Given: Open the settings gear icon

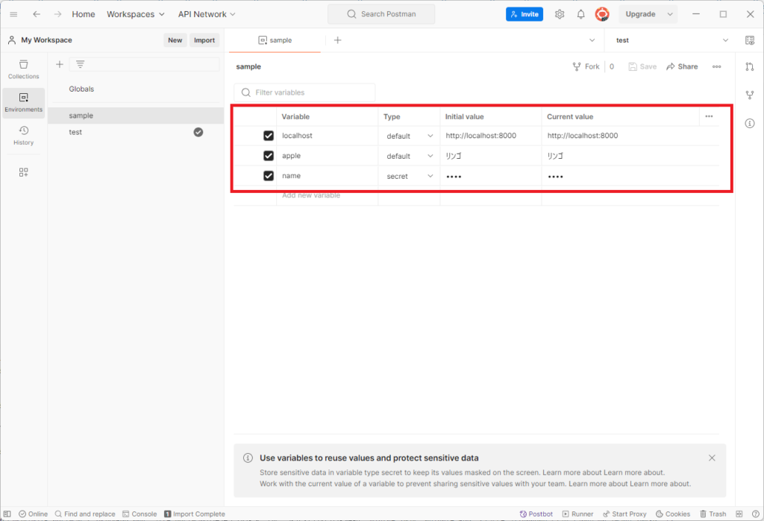Looking at the screenshot, I should pos(560,14).
